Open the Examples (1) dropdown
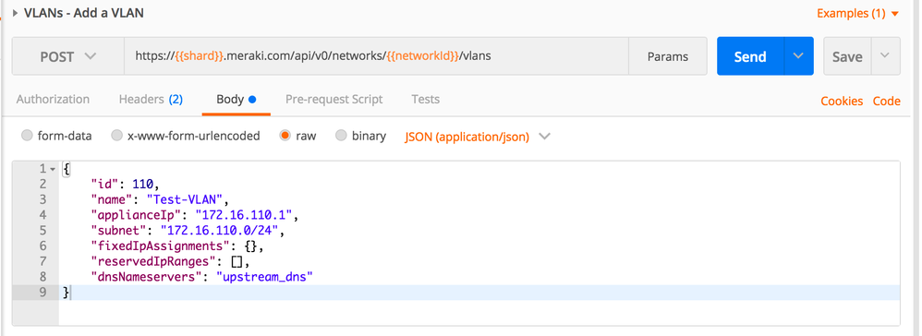The width and height of the screenshot is (922, 336). click(x=858, y=13)
